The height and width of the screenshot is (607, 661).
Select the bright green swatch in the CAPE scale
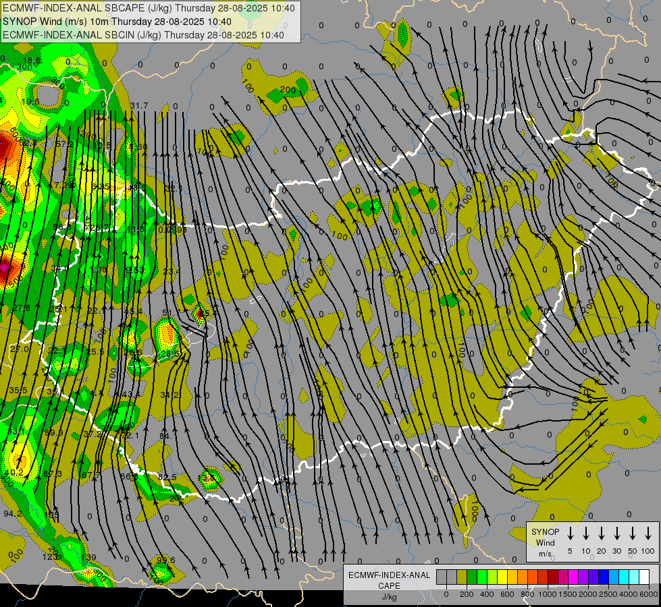482,577
